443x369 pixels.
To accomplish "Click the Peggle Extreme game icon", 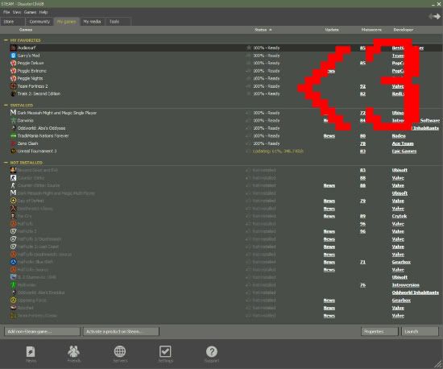I will point(13,71).
